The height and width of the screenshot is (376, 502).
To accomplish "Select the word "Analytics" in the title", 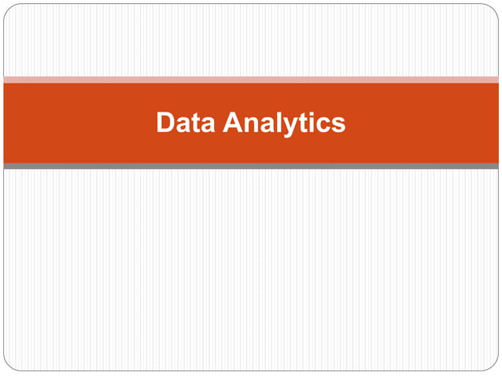I will (x=284, y=123).
